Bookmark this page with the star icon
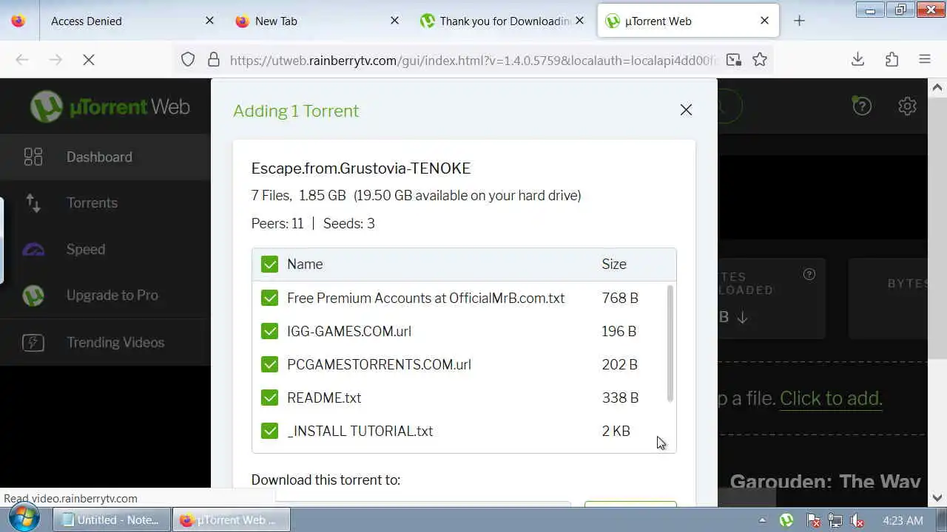The height and width of the screenshot is (532, 947). (760, 60)
